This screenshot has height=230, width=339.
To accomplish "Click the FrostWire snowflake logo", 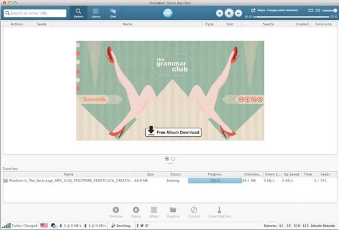I will (168, 13).
